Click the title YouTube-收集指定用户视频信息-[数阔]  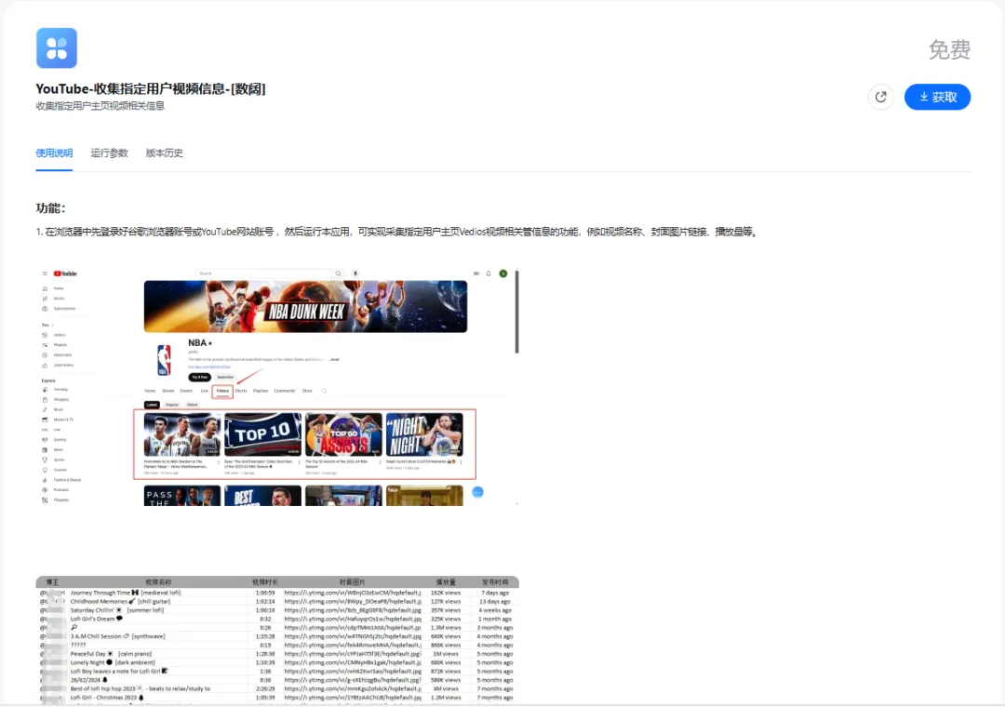point(151,88)
